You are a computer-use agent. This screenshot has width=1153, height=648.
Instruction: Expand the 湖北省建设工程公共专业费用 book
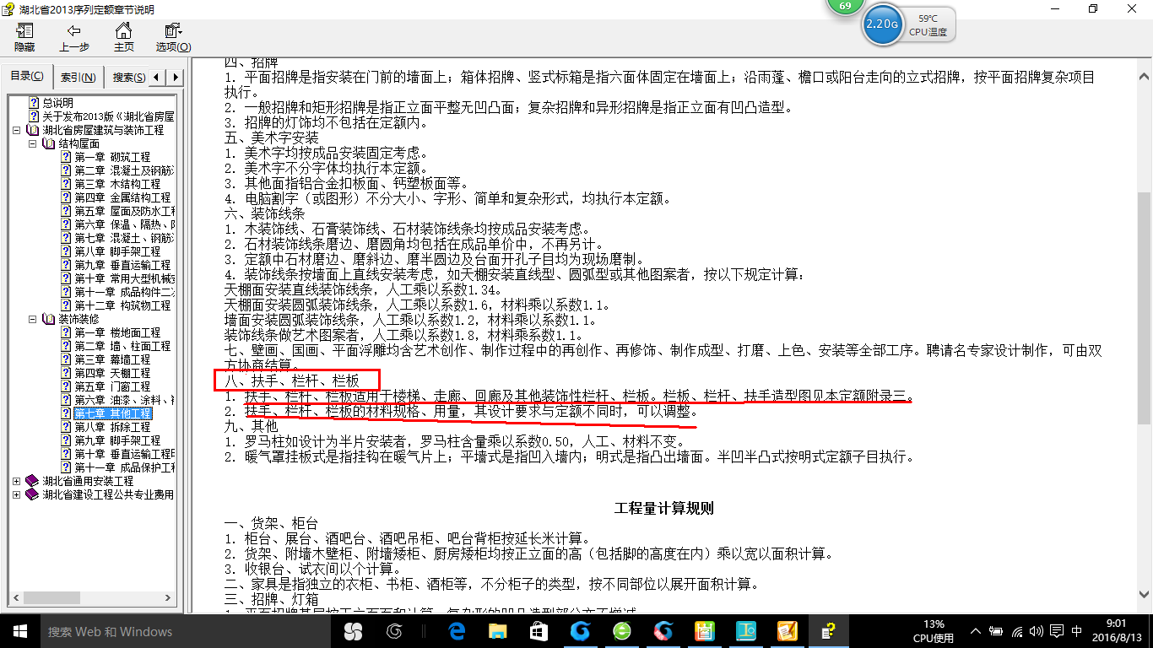(x=18, y=494)
